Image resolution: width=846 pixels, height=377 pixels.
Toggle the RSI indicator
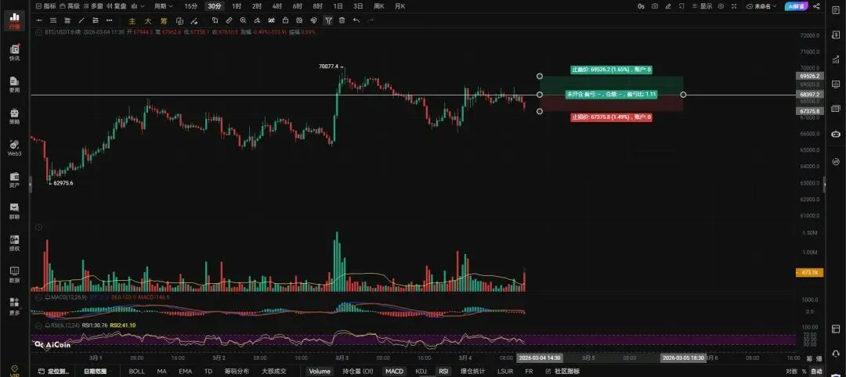pos(443,371)
